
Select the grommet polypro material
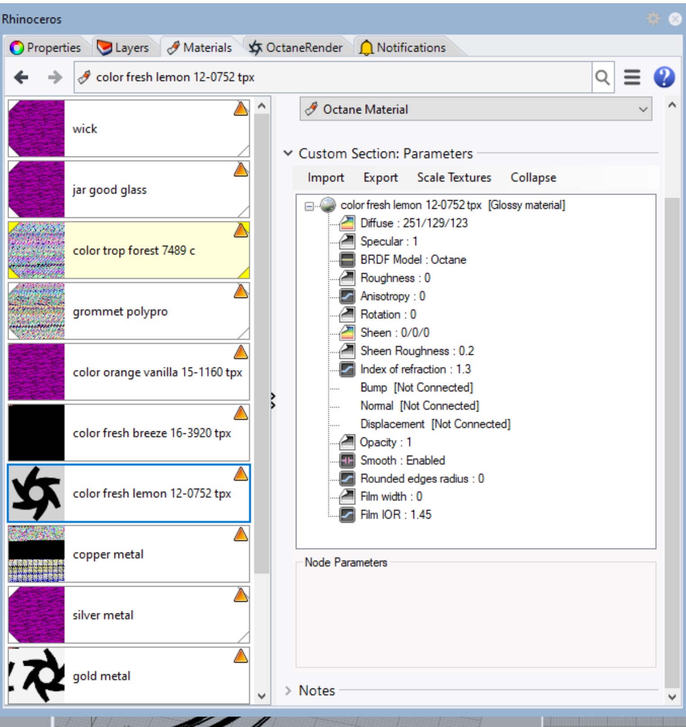(x=129, y=311)
